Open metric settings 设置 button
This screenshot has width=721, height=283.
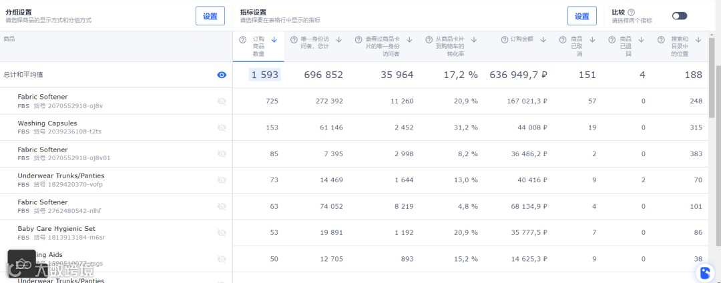tap(581, 16)
